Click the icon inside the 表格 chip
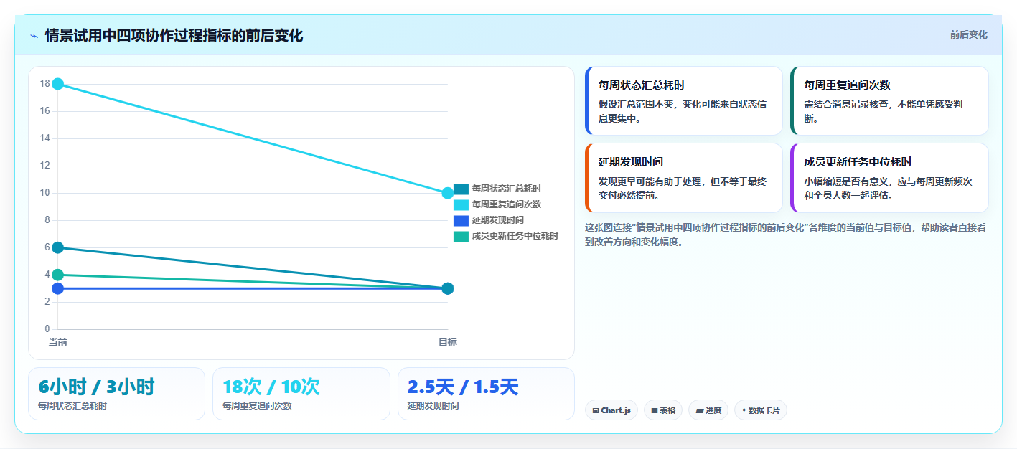This screenshot has width=1017, height=449. click(655, 411)
